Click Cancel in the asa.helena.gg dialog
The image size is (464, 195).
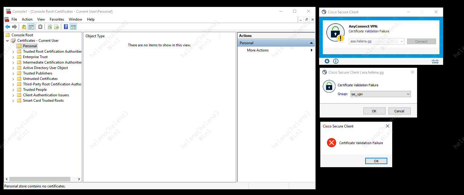(399, 111)
